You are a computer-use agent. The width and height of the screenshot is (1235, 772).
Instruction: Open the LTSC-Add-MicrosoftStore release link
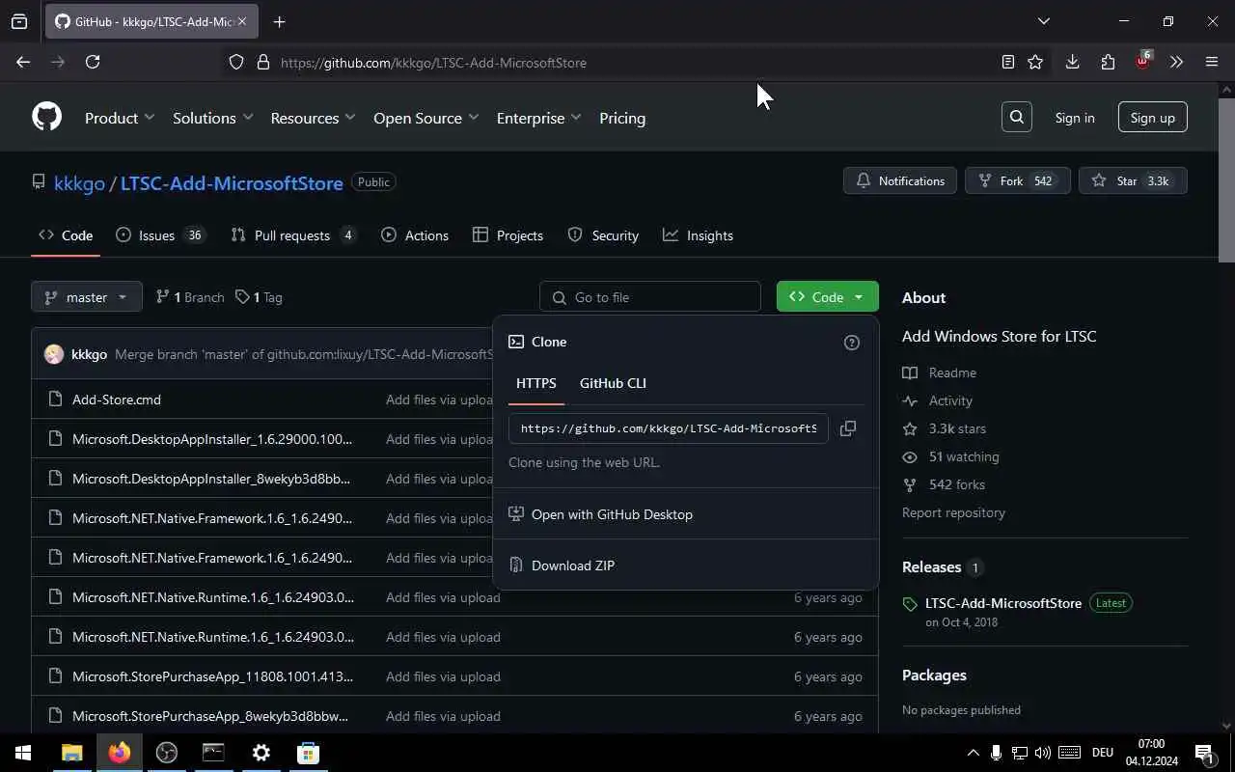pyautogui.click(x=1003, y=603)
